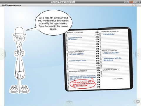141x106 pixels.
Task: Expand the bottom pull-up panel arrow
Action: (69, 103)
